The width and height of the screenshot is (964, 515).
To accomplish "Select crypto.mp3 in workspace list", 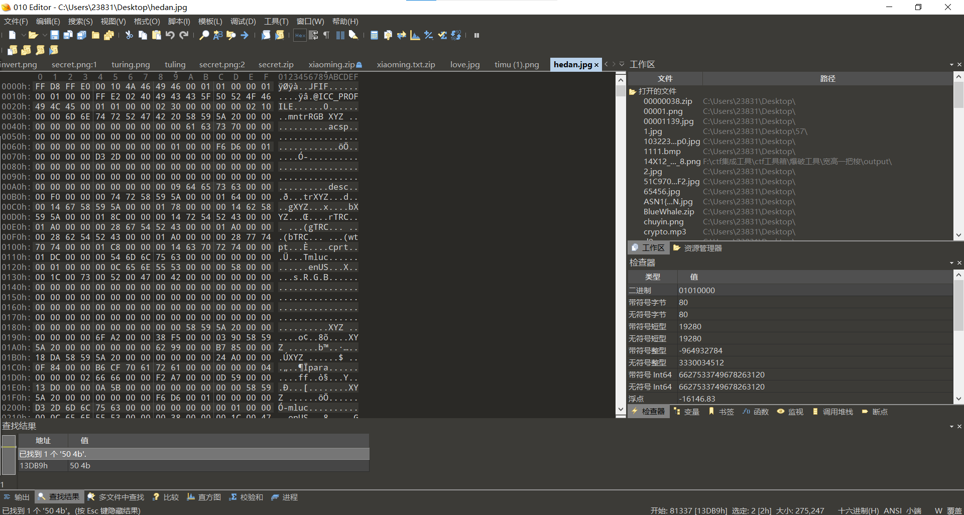I will (x=665, y=232).
